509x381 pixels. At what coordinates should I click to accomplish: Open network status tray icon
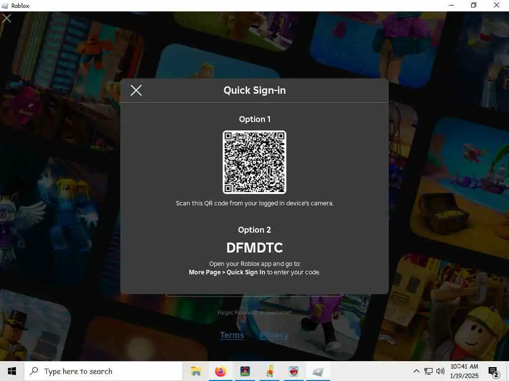428,371
